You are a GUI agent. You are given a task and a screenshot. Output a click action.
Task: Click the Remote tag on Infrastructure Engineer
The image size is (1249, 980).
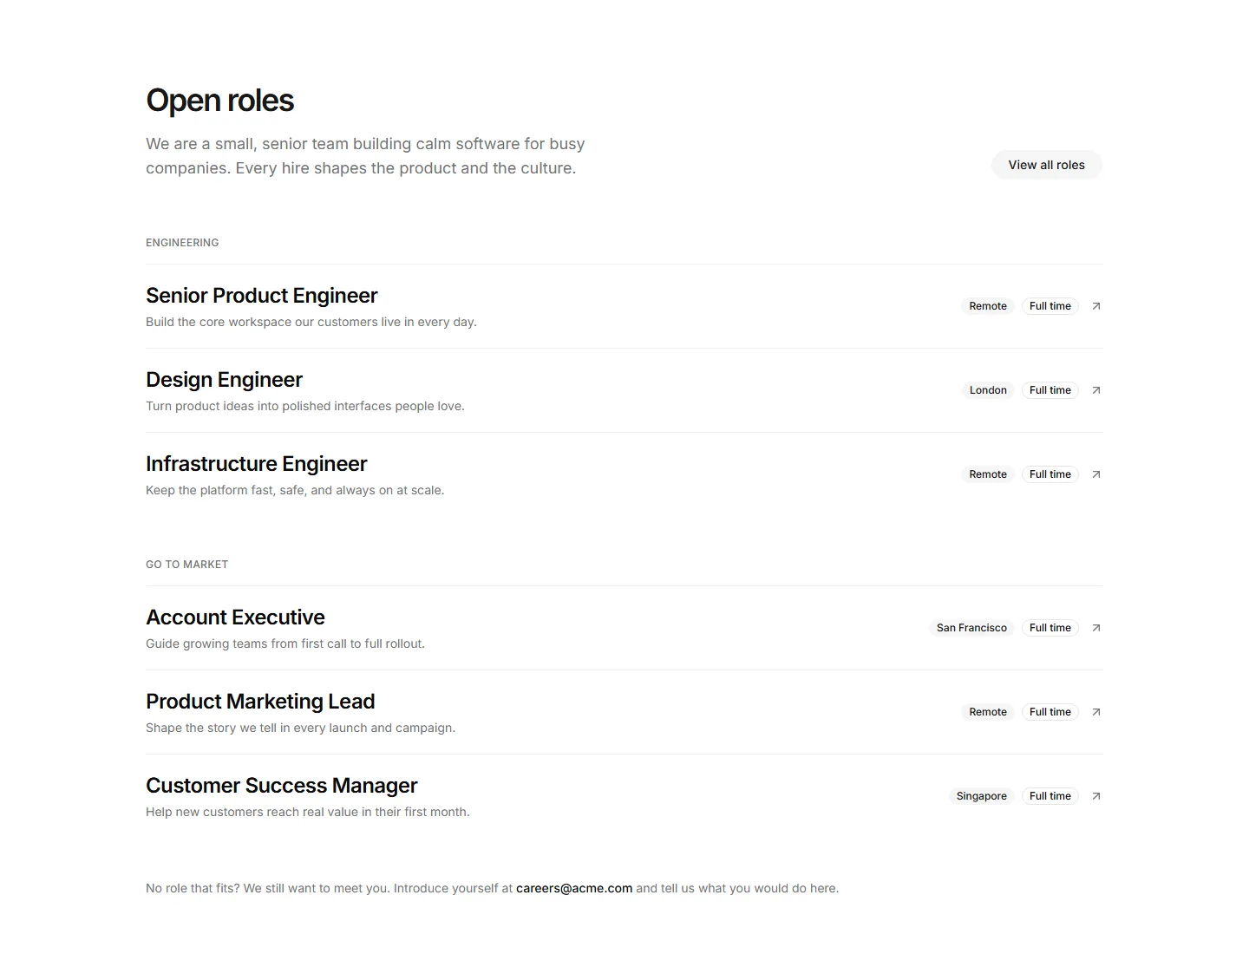click(988, 474)
